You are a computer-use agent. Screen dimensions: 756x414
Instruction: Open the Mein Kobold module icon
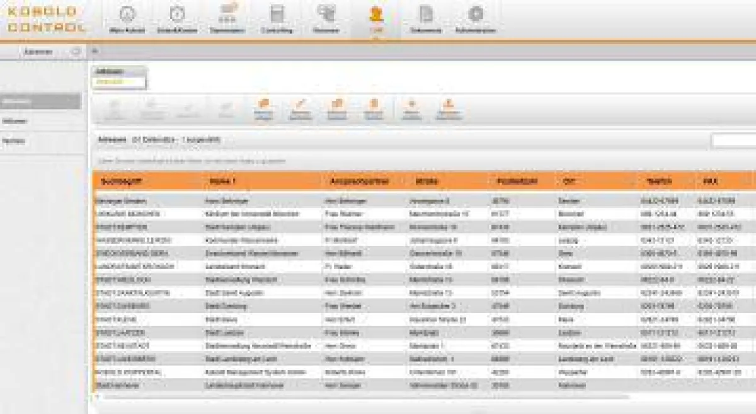pyautogui.click(x=127, y=18)
